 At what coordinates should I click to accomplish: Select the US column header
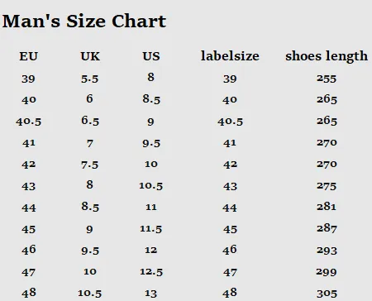pos(151,56)
